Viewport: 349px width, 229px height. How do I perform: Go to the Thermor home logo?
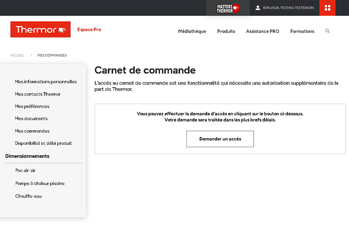pyautogui.click(x=40, y=29)
